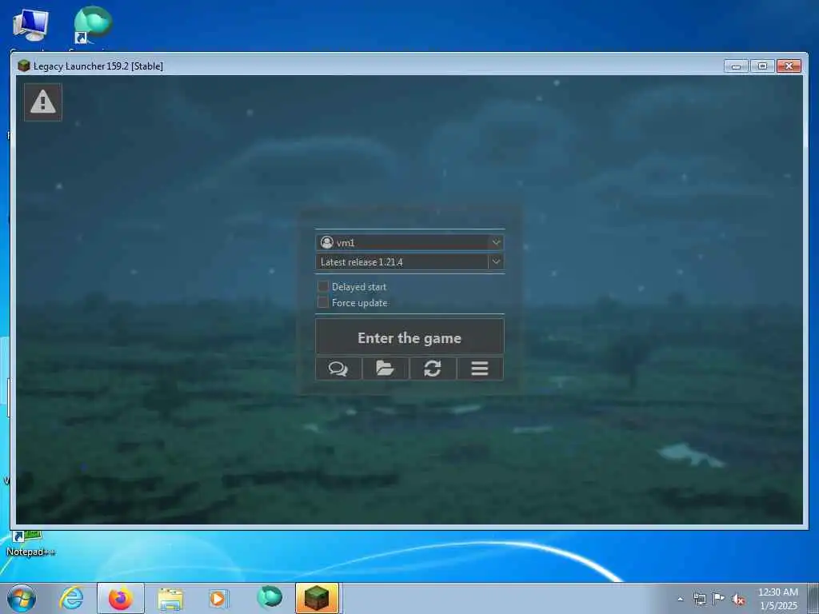
Task: Click the Enter the game button
Action: click(x=409, y=337)
